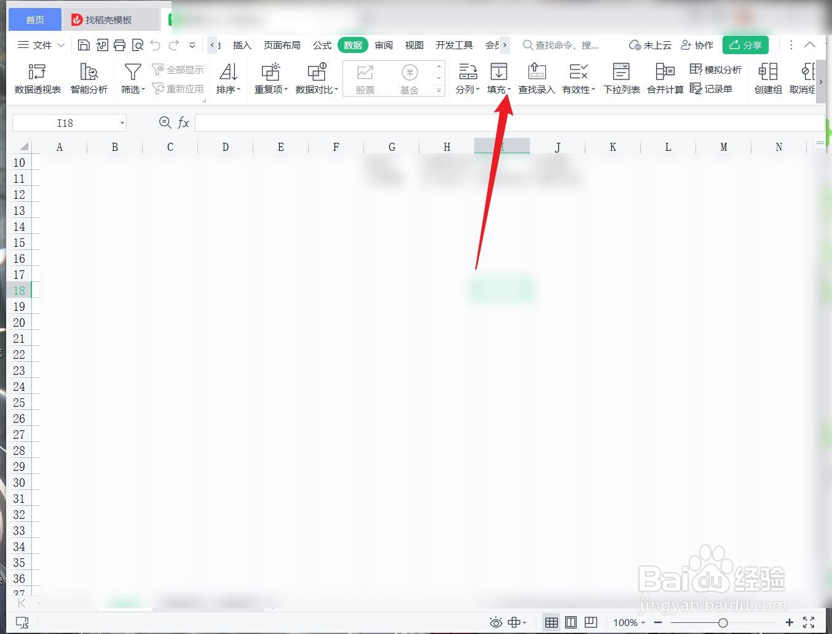Toggle eye-protection mode in status bar
Viewport: 832px width, 634px height.
[496, 622]
